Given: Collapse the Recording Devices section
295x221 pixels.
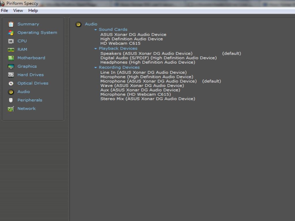Looking at the screenshot, I should [96, 68].
